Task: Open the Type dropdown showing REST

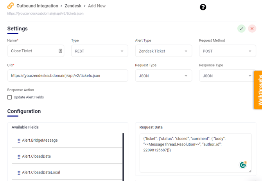Action: click(x=99, y=51)
